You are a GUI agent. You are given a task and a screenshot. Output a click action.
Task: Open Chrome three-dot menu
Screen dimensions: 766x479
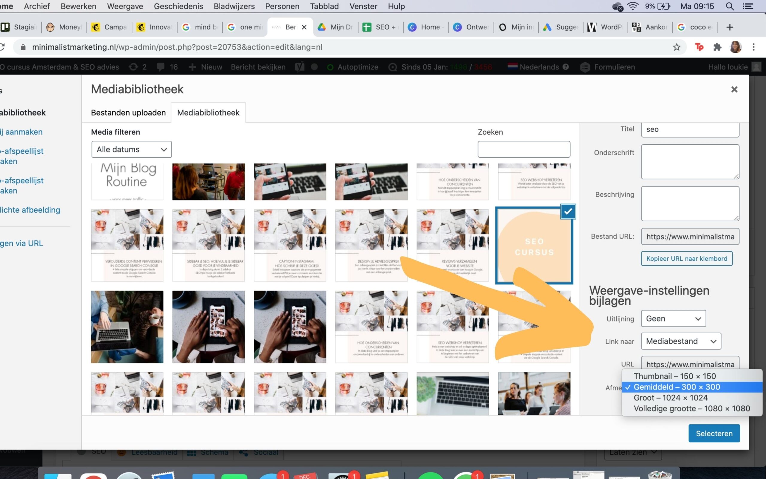coord(754,47)
